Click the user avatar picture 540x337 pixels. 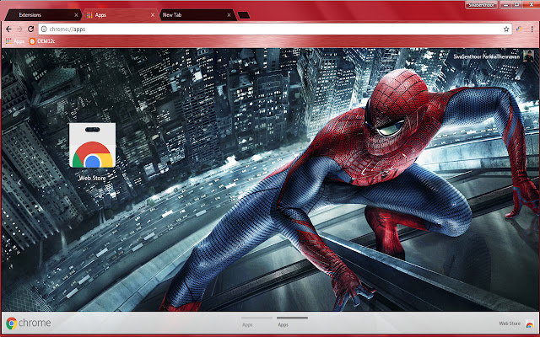coord(528,56)
